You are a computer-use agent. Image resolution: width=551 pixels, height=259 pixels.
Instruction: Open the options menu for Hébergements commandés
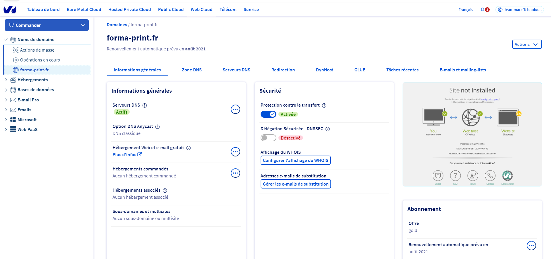pyautogui.click(x=235, y=173)
